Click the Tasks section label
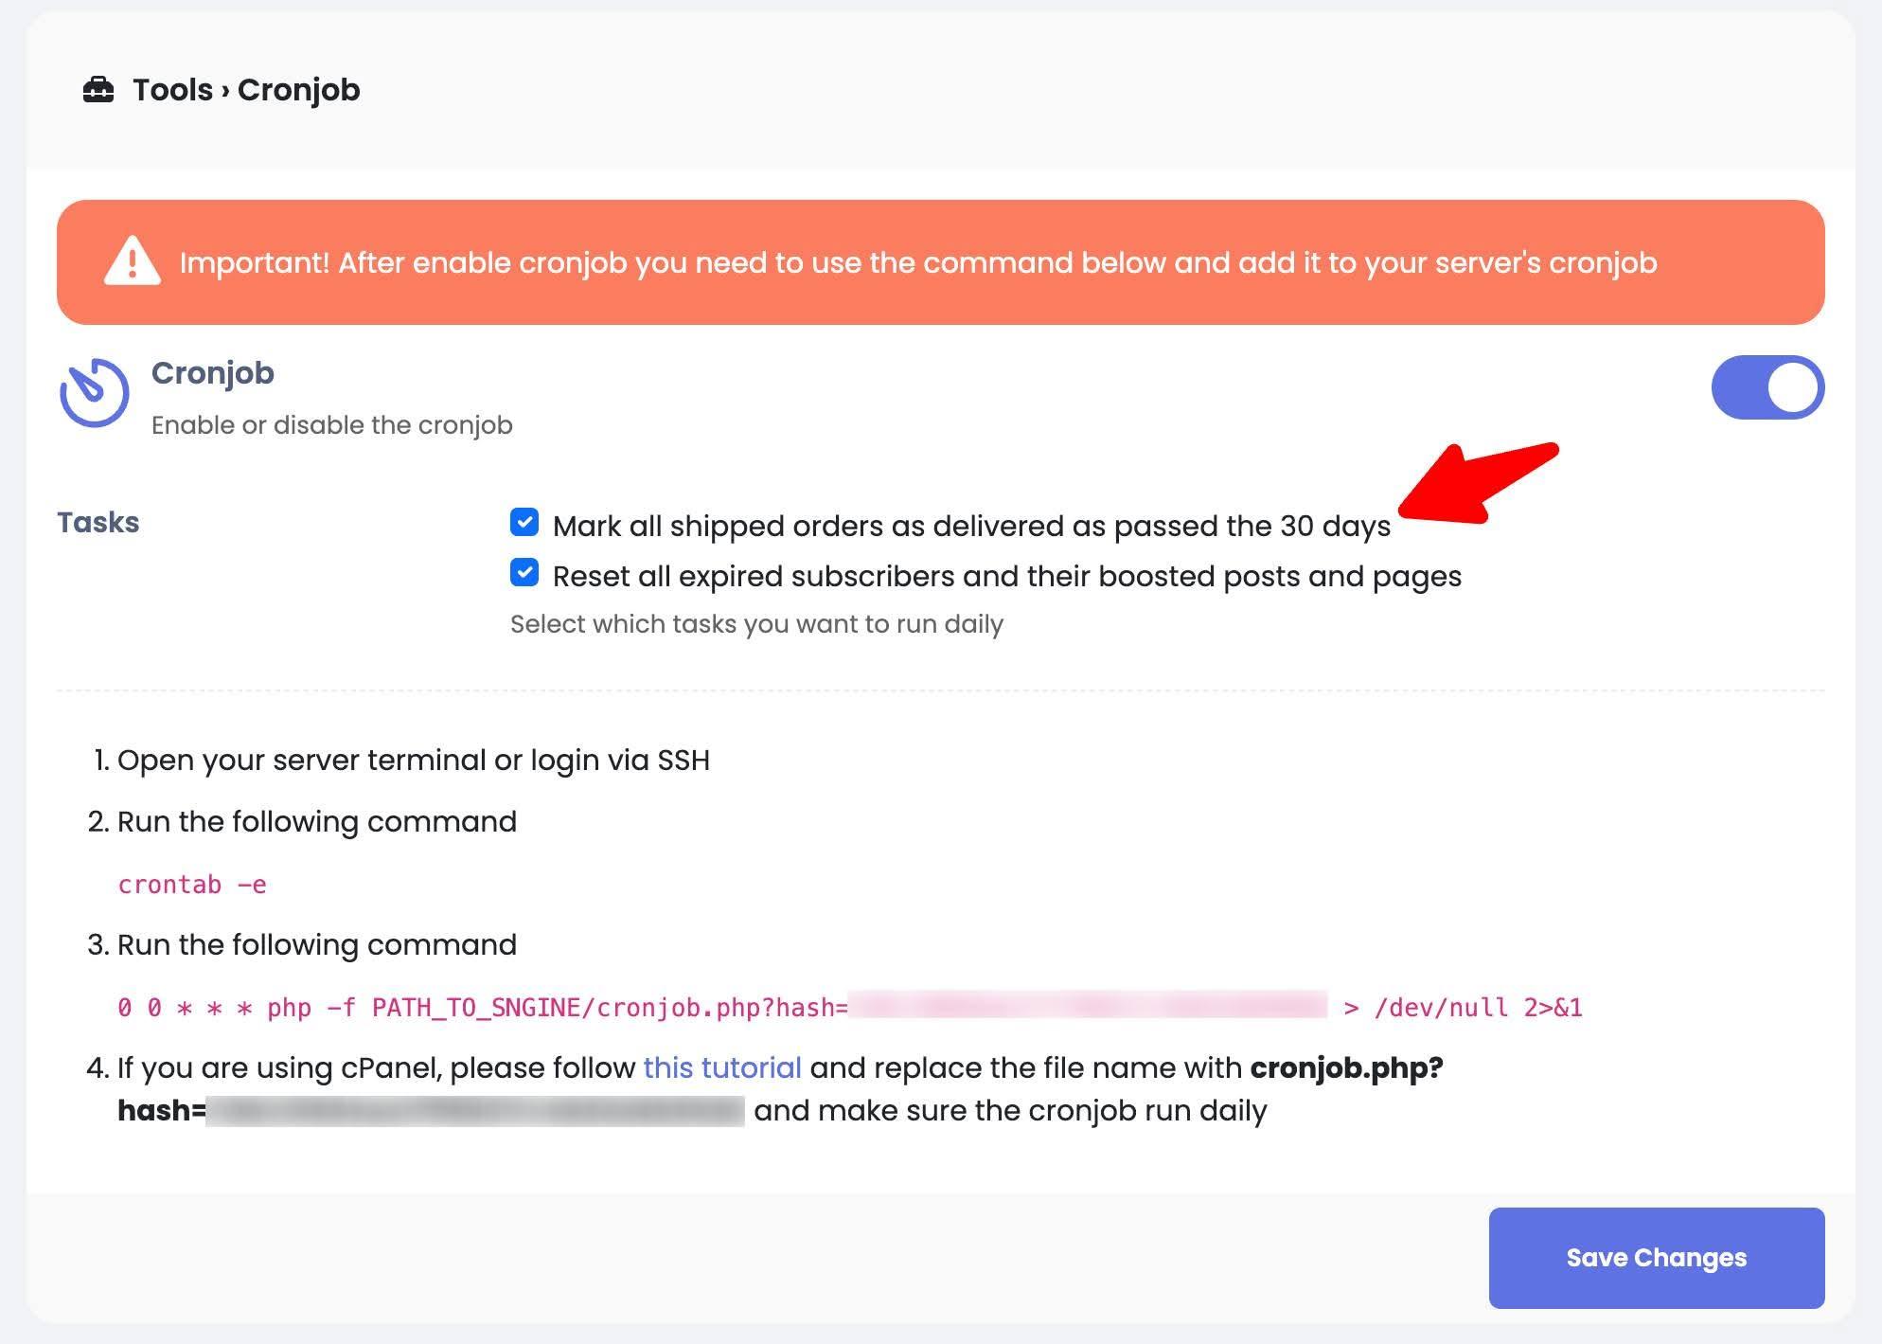The image size is (1882, 1344). coord(98,522)
